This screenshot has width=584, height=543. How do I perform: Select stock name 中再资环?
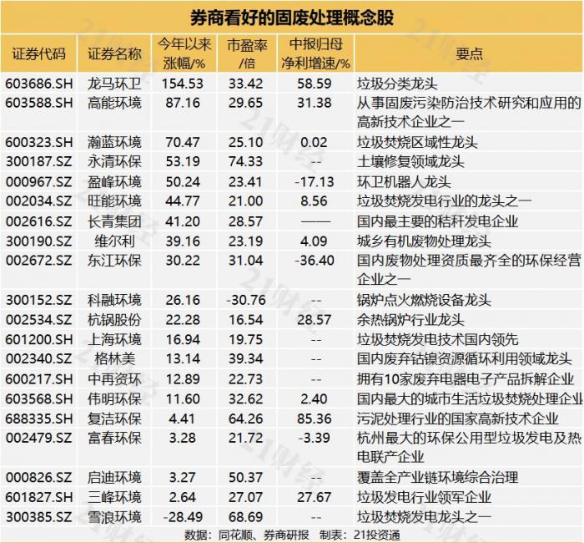point(114,379)
